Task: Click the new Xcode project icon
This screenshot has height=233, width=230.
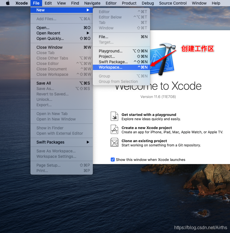Action: pos(114,129)
